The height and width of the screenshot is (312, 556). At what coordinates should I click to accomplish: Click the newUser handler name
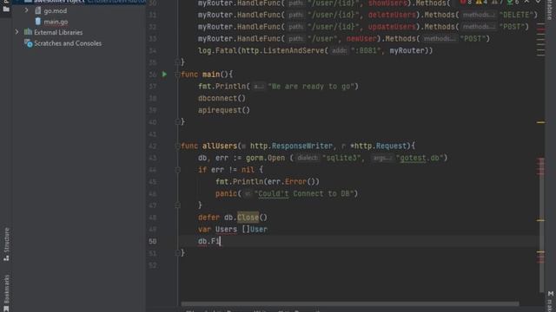pos(361,39)
